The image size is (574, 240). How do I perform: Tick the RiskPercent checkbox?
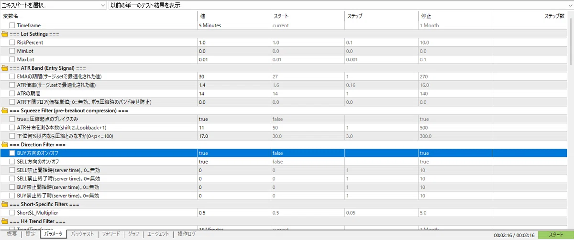(x=12, y=43)
